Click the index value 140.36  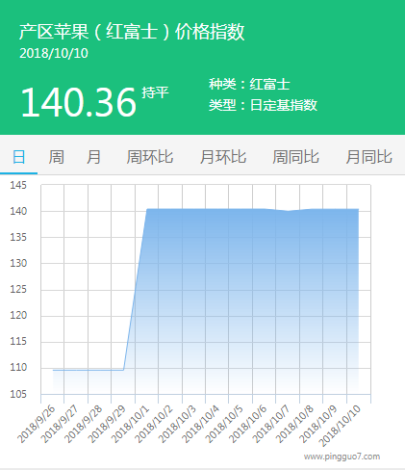click(79, 103)
